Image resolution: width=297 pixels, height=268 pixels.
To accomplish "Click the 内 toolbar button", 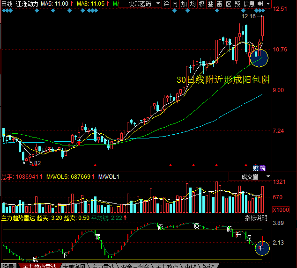I will click(175, 4).
